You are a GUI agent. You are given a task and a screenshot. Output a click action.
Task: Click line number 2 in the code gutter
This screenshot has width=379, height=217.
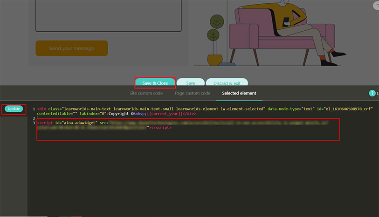click(x=34, y=118)
